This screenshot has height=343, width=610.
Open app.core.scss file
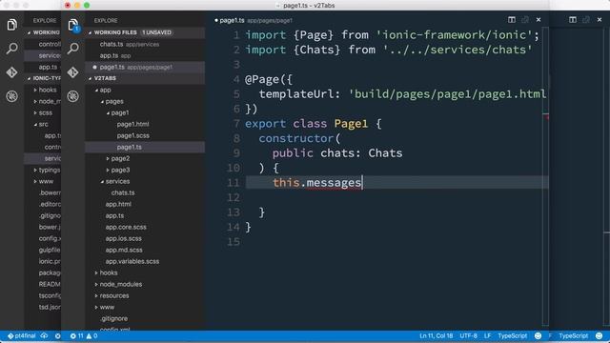[126, 227]
